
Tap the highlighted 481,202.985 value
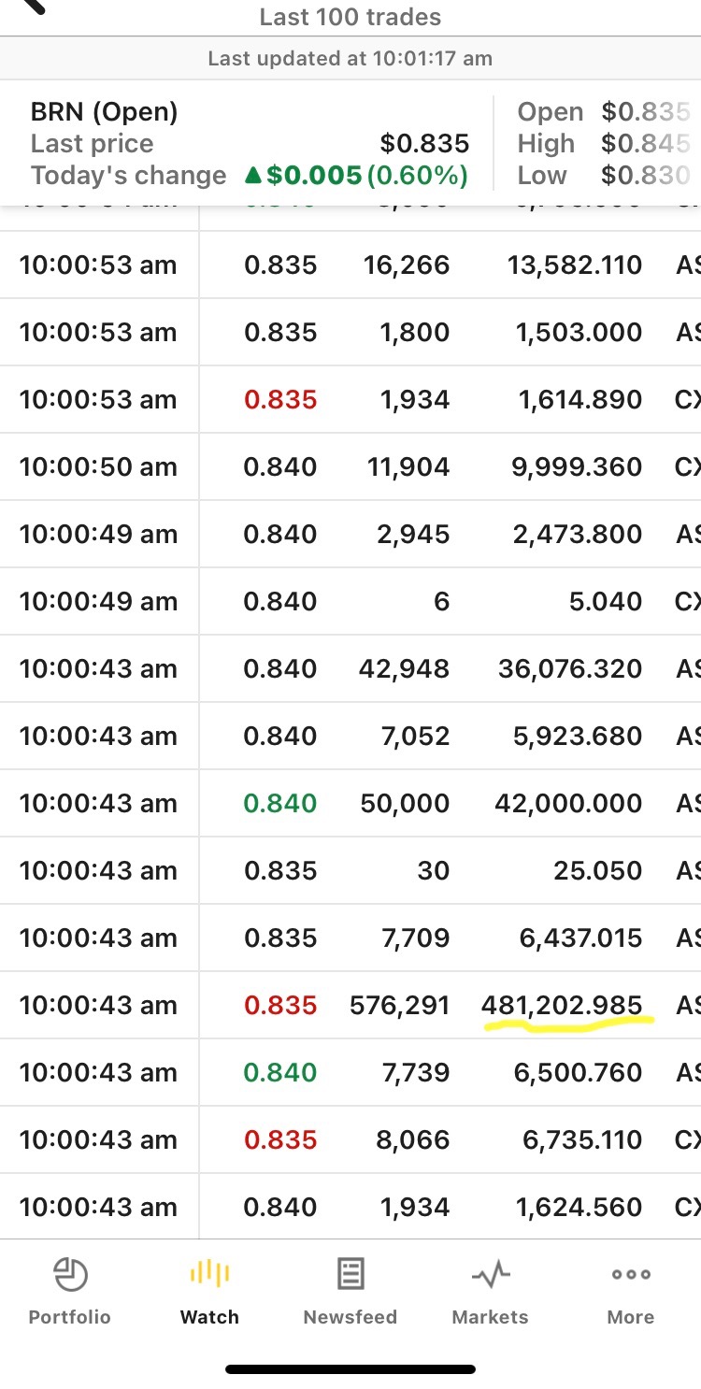tap(562, 1006)
